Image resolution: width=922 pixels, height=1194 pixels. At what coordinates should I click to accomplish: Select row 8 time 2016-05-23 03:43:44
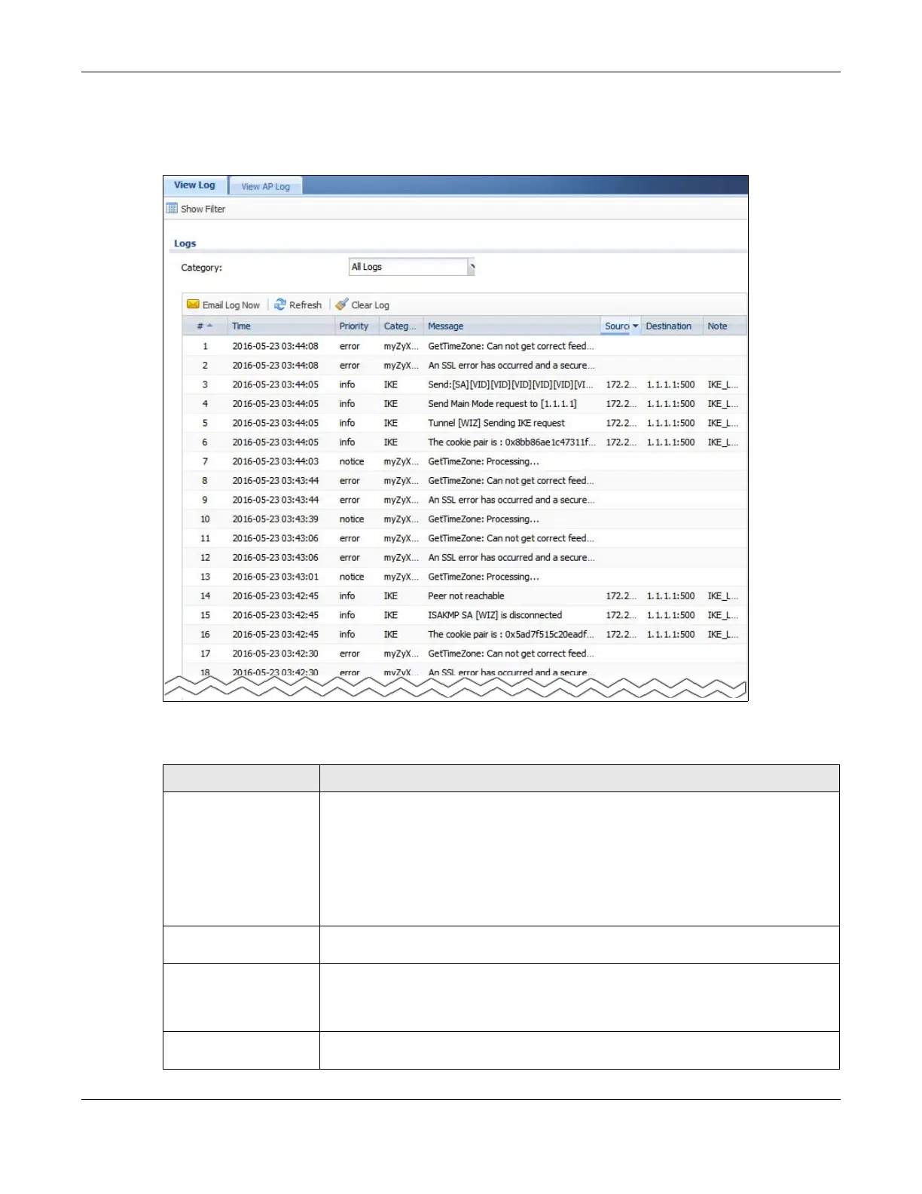click(275, 480)
